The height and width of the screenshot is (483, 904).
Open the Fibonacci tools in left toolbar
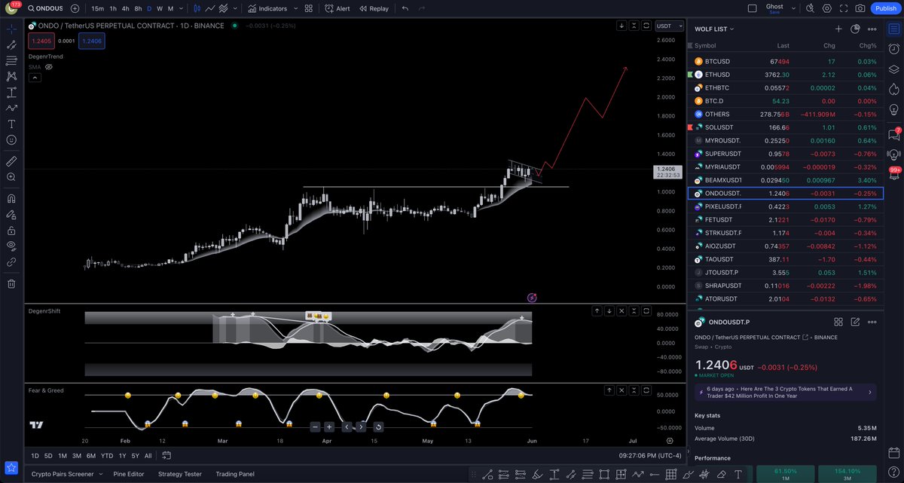pos(11,60)
